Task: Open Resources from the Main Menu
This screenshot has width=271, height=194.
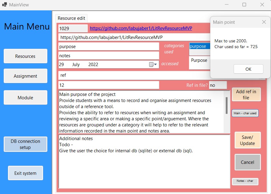Action: [25, 56]
